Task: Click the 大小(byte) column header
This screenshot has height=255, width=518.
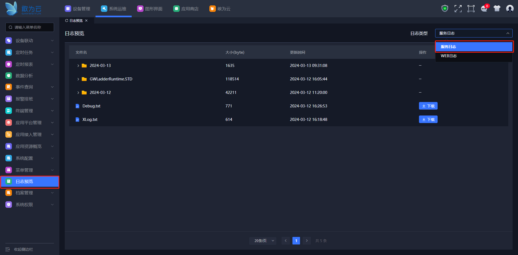Action: pos(235,52)
